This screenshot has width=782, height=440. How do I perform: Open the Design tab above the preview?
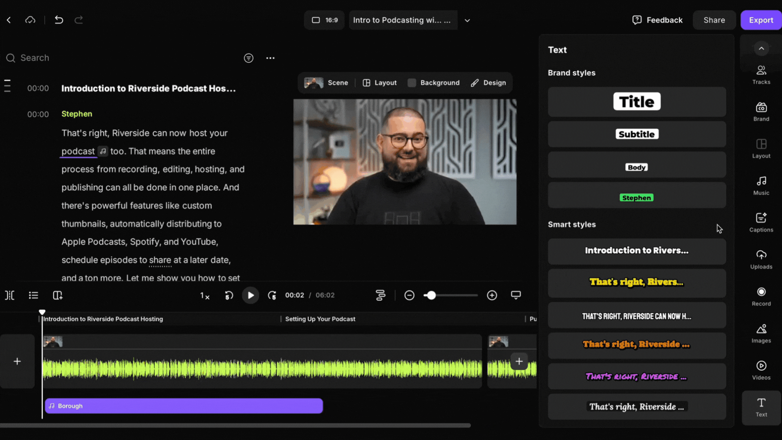click(488, 83)
